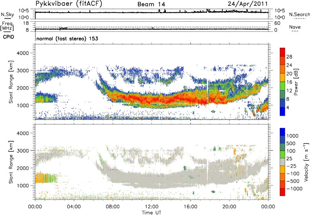Click the orange-green echo patch near 01:00 in velocity panel
This screenshot has height=215, width=310.
pos(46,178)
